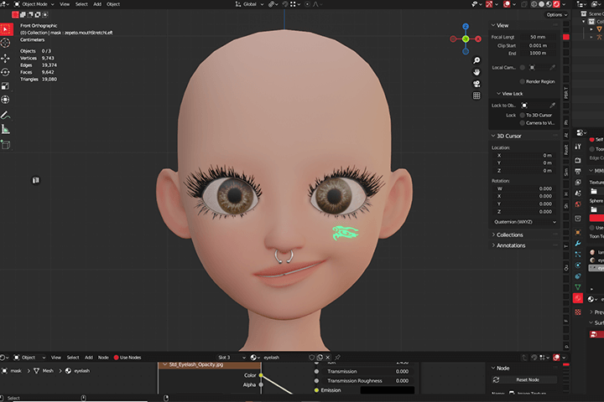This screenshot has width=604, height=402.
Task: Open Modifier properties tab (blue wrench)
Action: [x=578, y=243]
